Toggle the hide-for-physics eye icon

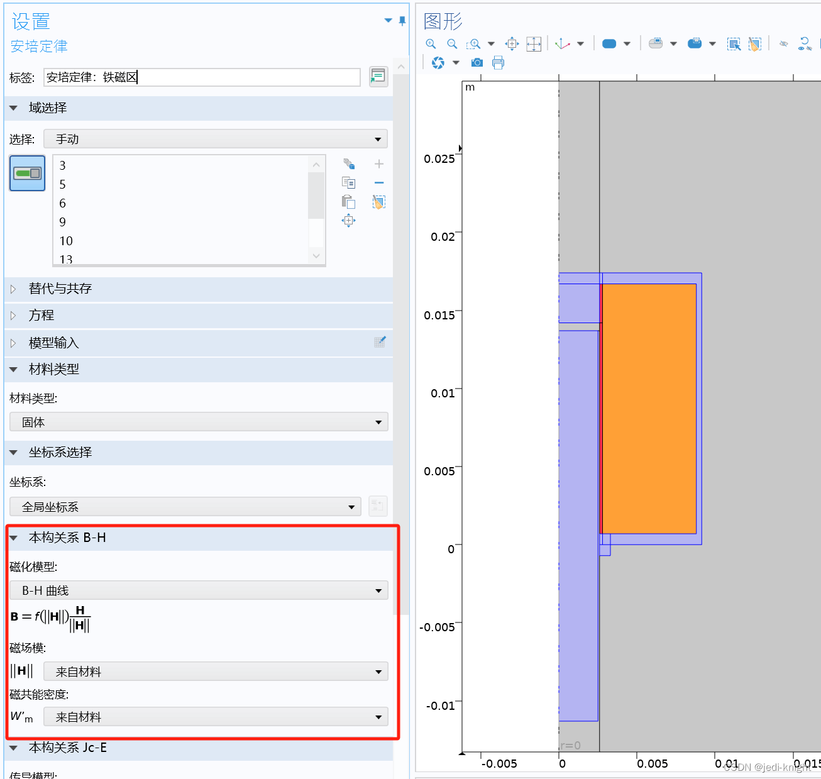coord(783,43)
